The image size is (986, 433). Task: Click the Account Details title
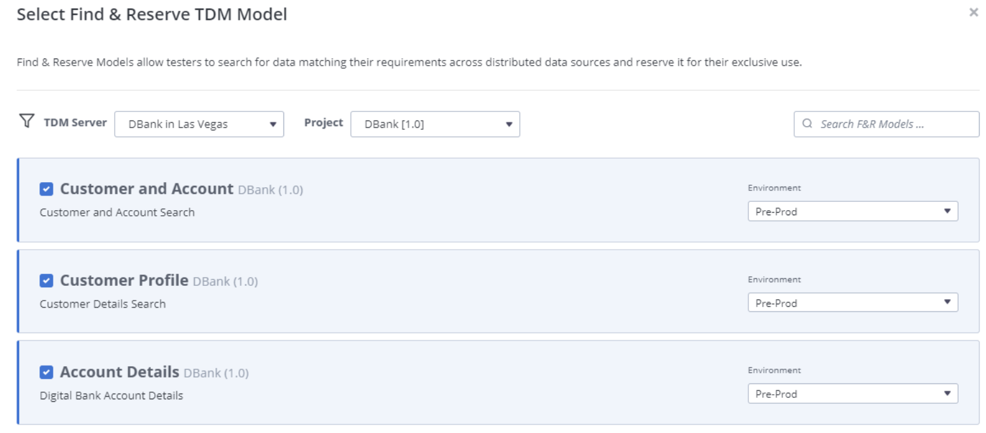pos(120,373)
